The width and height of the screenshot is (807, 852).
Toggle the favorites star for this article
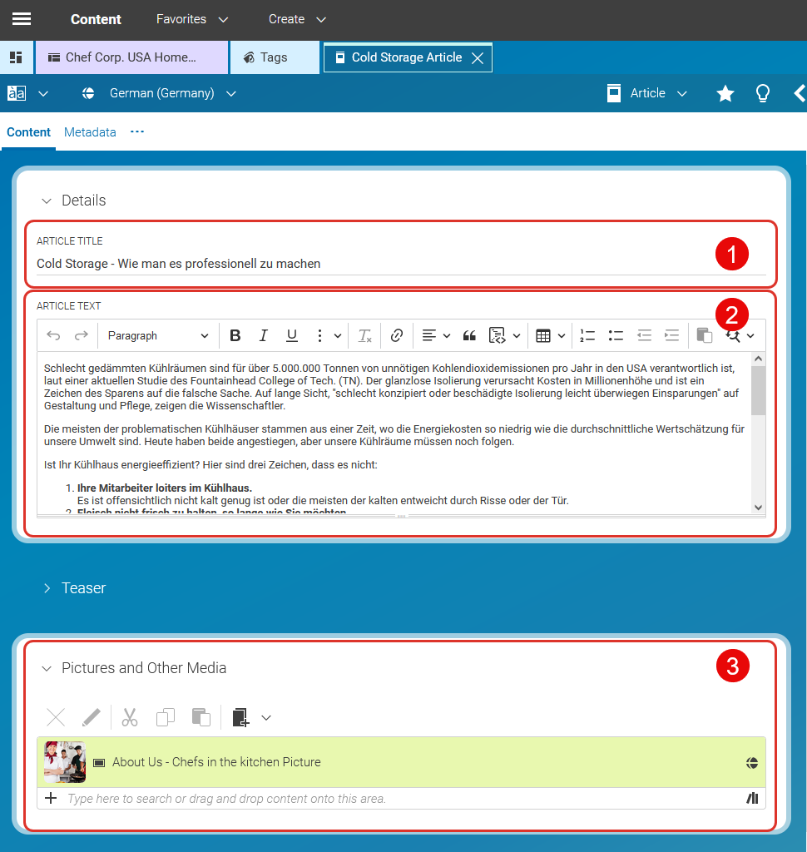coord(725,93)
